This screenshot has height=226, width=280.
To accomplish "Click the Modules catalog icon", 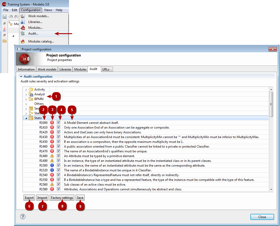I will point(23,41).
